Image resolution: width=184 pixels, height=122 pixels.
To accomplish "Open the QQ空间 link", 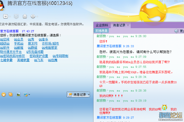I will pyautogui.click(x=5, y=39).
